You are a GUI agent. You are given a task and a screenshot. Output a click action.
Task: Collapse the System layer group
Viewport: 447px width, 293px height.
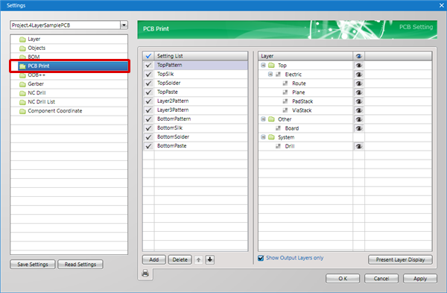pos(263,137)
